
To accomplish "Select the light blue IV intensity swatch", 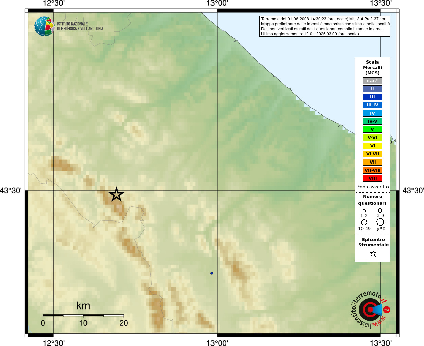I will [372, 113].
